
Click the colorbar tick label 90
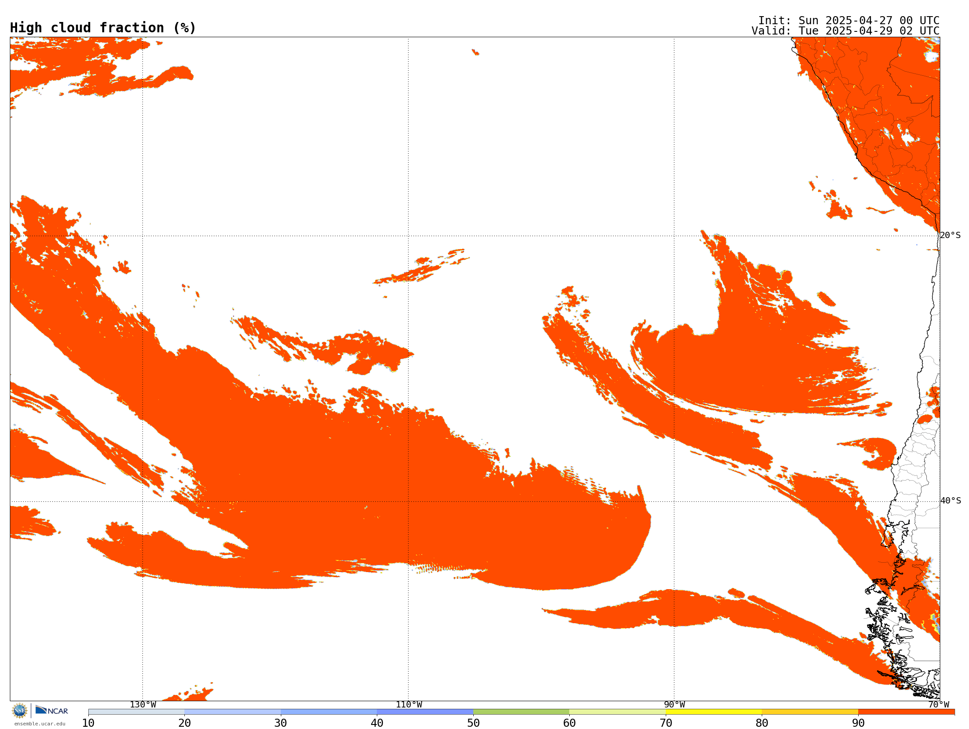(858, 723)
